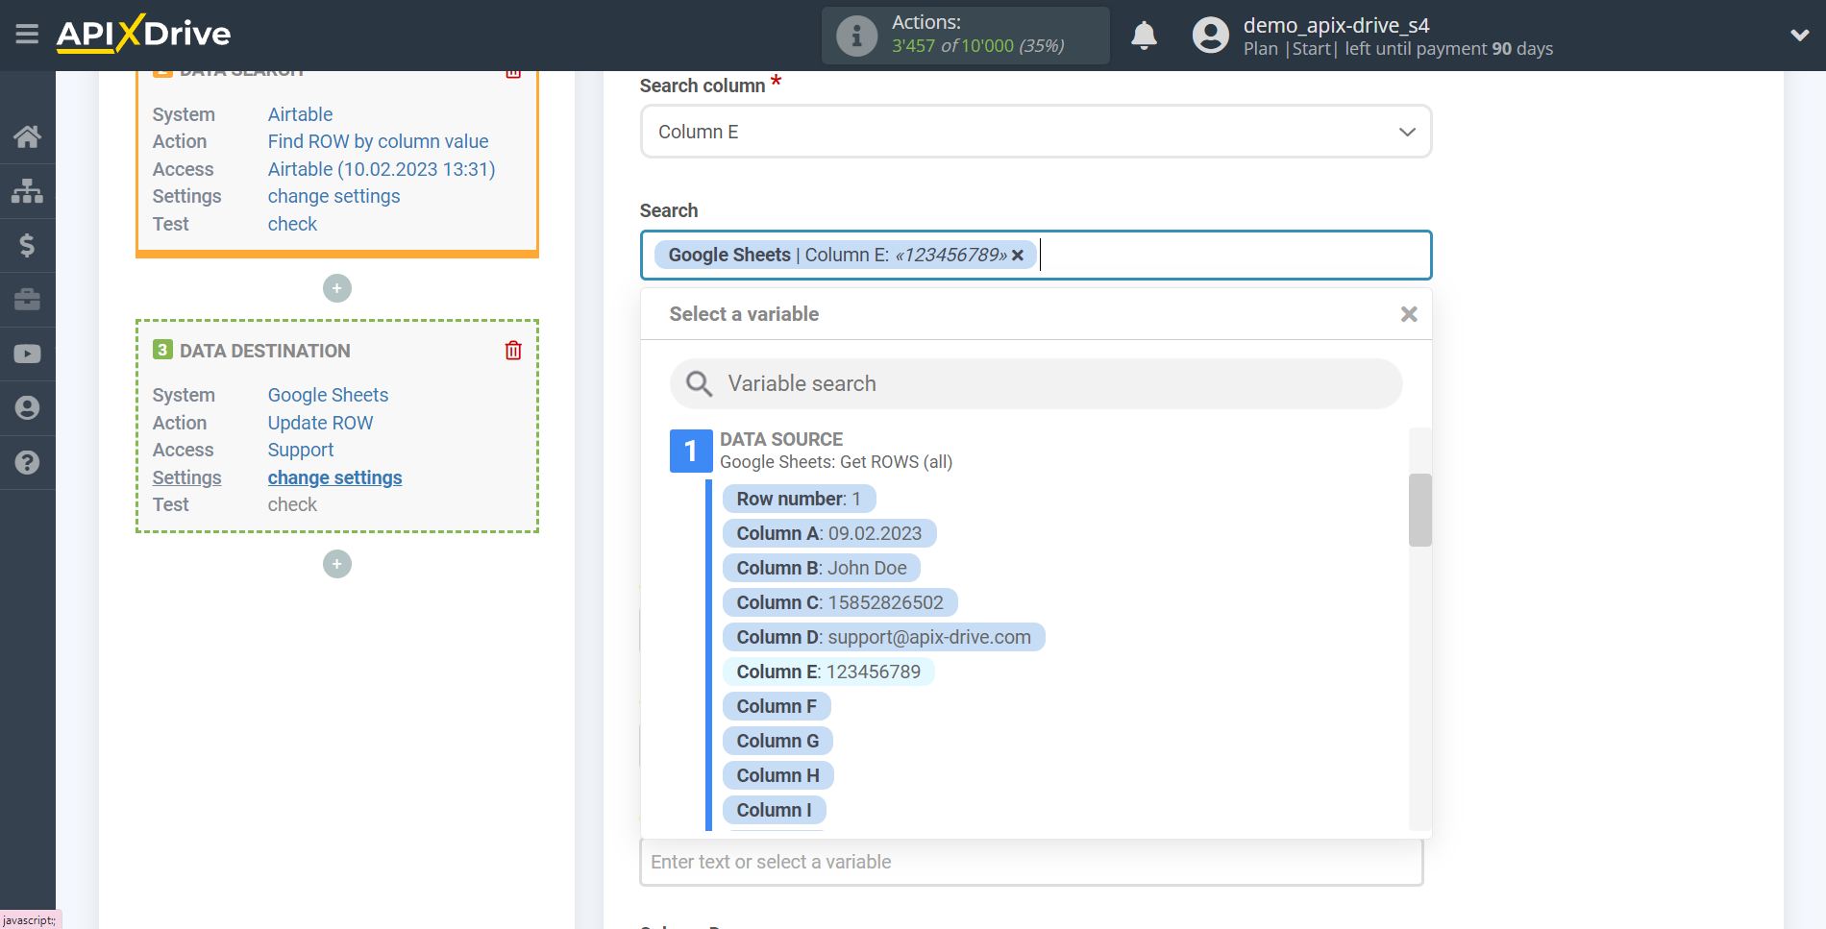Add step after Data Search block
Viewport: 1826px width, 929px height.
pyautogui.click(x=337, y=288)
